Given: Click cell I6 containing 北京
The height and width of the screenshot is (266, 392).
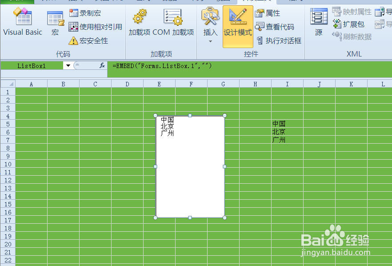Looking at the screenshot, I should coord(287,132).
